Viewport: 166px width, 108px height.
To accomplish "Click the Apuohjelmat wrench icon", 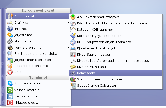I will click(10, 16).
